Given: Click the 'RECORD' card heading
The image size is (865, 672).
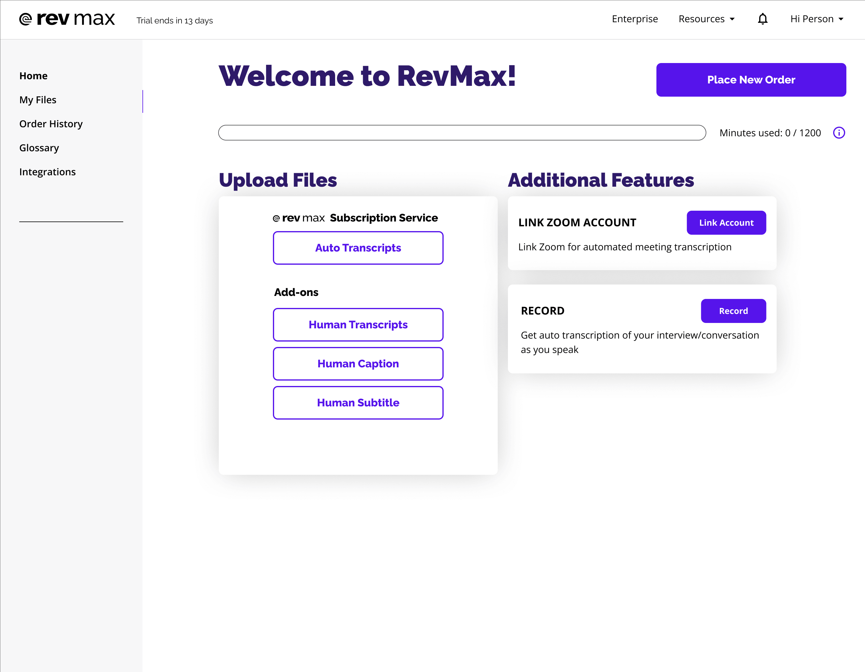Looking at the screenshot, I should (x=543, y=311).
